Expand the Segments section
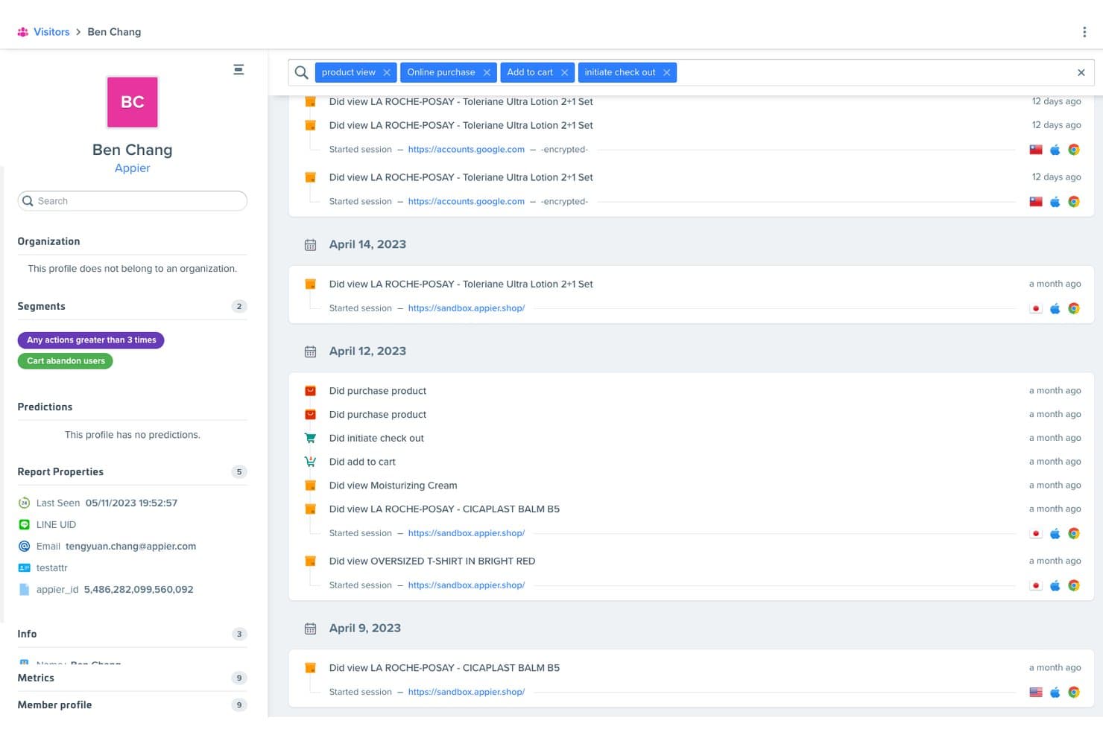The width and height of the screenshot is (1103, 735). pos(132,306)
